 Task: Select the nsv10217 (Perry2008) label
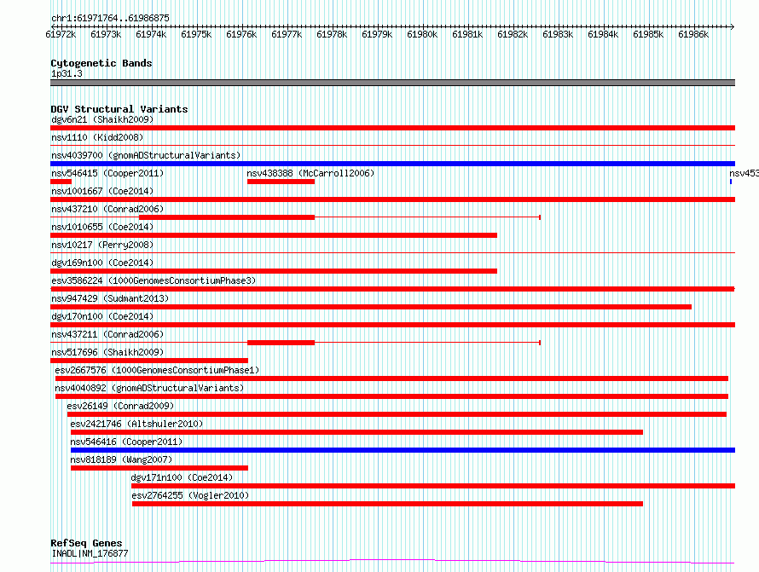pos(102,245)
